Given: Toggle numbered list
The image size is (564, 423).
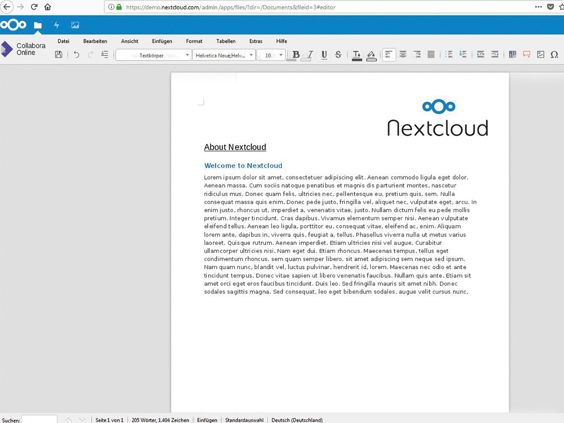Looking at the screenshot, I should [463, 55].
